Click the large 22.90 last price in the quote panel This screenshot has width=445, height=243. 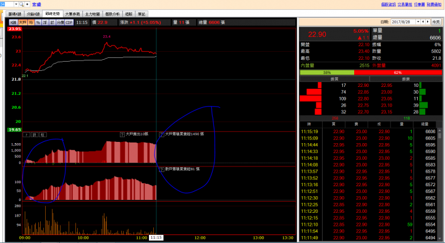tap(317, 35)
